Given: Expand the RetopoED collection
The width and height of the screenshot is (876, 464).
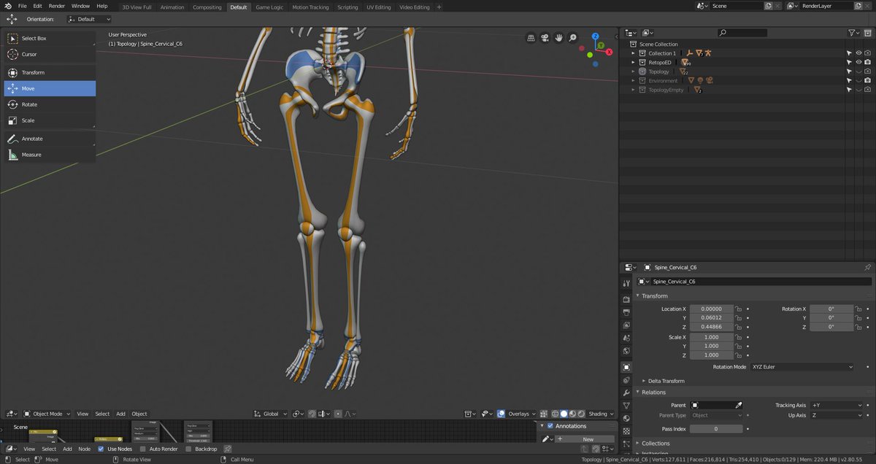Looking at the screenshot, I should [634, 63].
